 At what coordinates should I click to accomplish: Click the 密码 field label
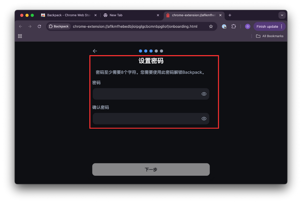[x=96, y=83]
